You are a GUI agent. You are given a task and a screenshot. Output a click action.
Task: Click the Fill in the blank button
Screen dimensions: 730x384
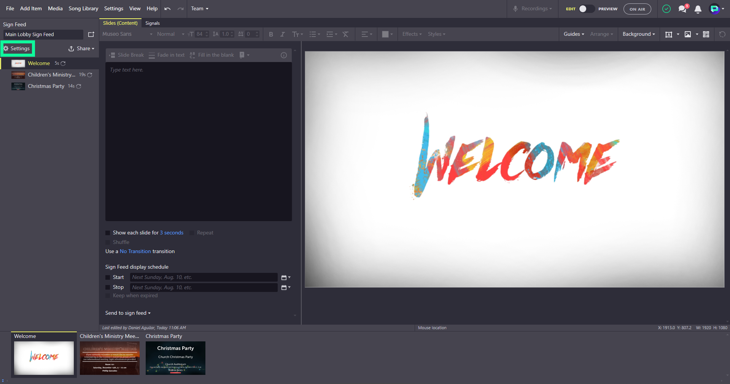point(212,55)
